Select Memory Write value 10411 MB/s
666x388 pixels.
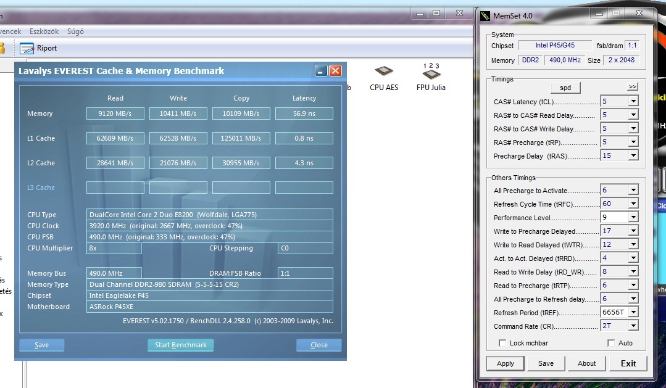pos(178,114)
